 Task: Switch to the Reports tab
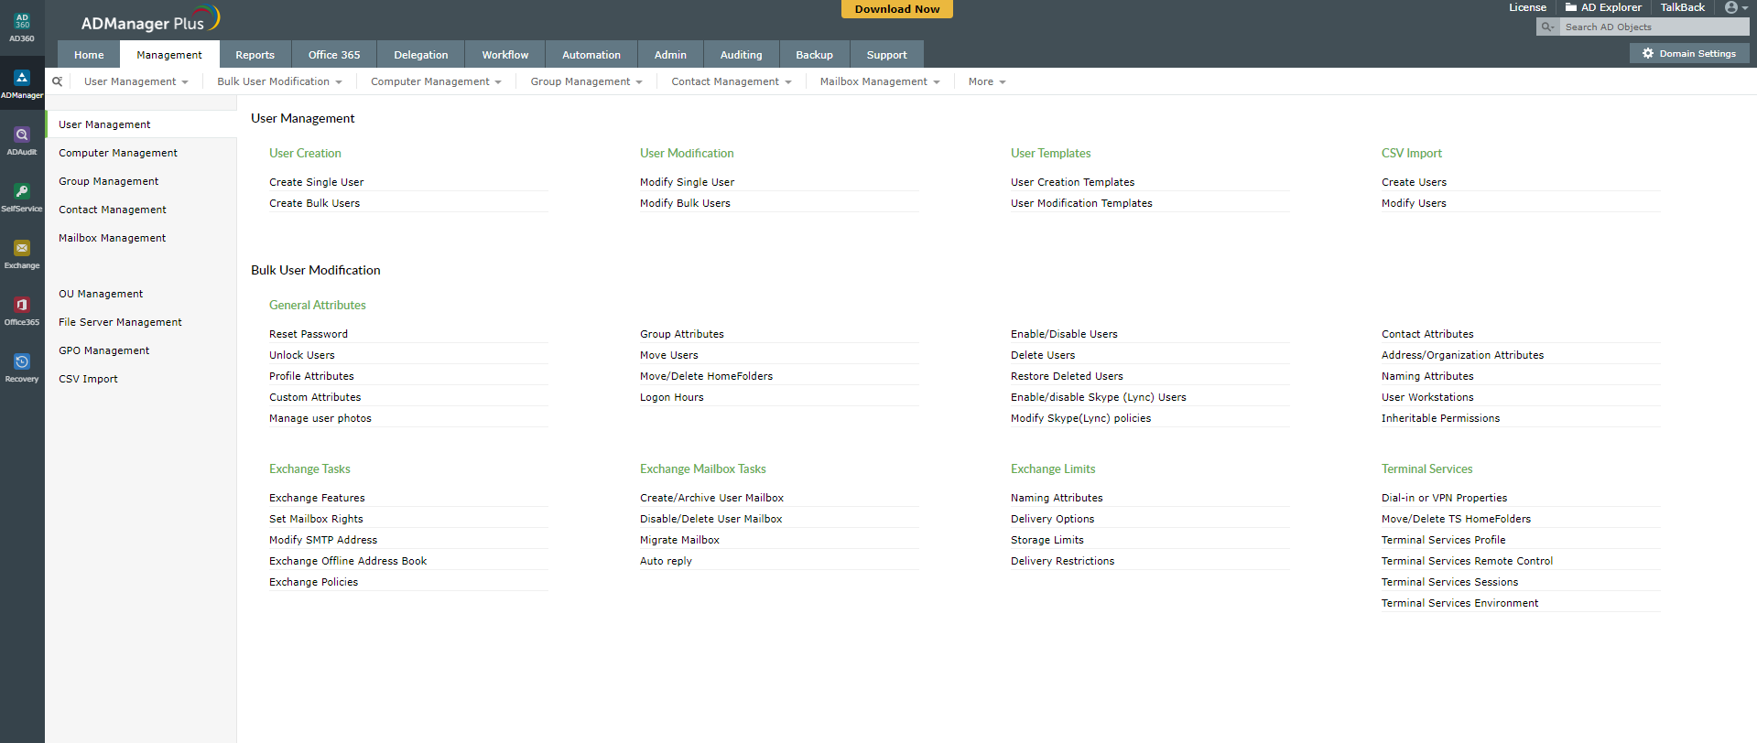[255, 55]
